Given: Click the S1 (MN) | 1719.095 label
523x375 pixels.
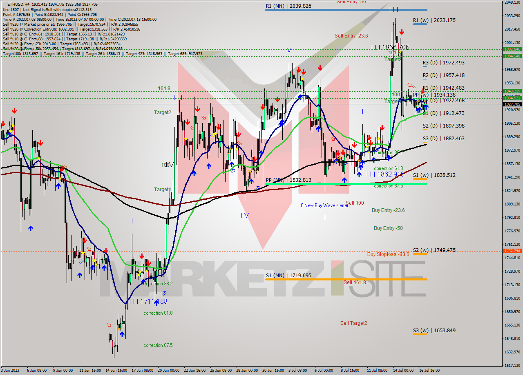Looking at the screenshot, I should [x=288, y=276].
